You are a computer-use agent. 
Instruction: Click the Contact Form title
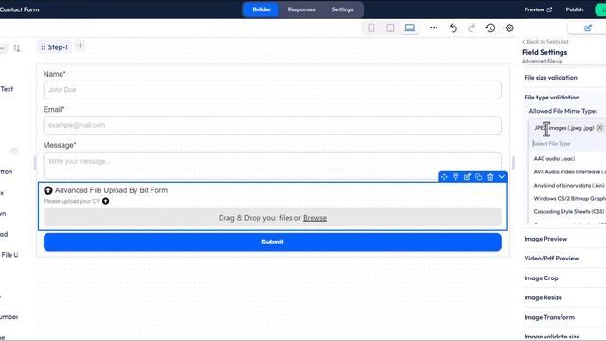pos(19,9)
